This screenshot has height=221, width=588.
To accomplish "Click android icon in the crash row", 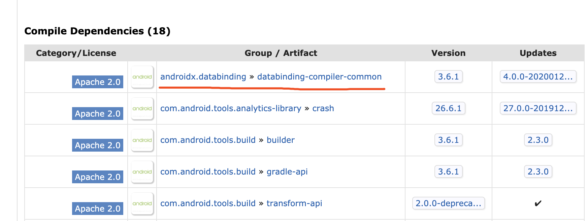I will coord(142,108).
